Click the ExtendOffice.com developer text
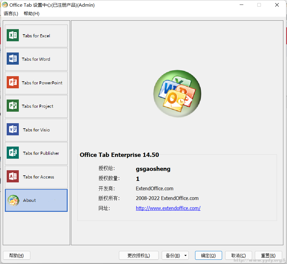The image size is (287, 264). (155, 188)
